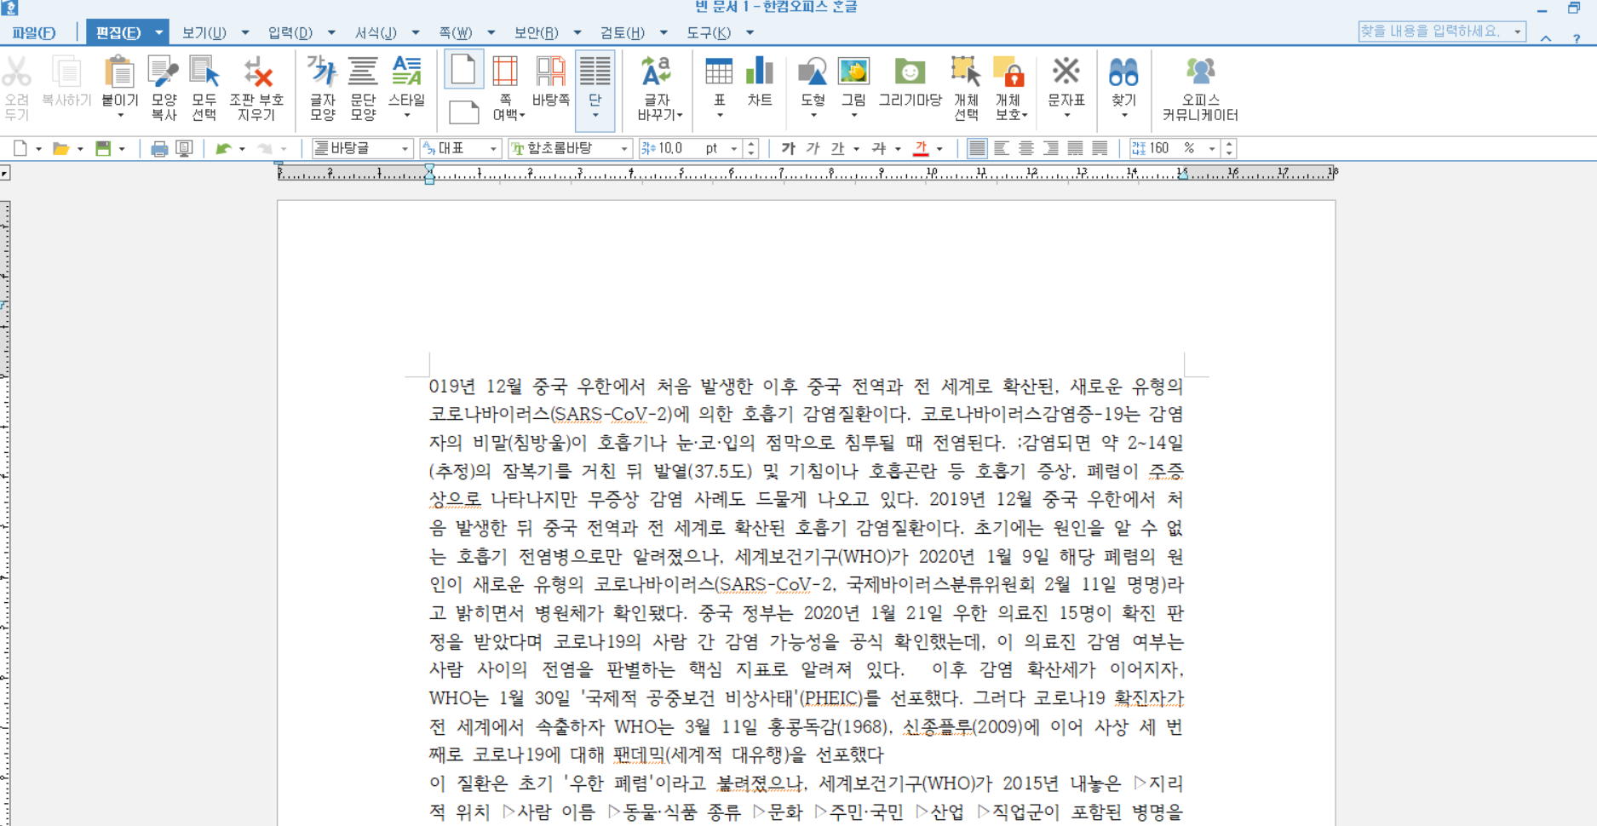Open the 보기(U) menu
This screenshot has height=826, width=1597.
click(204, 32)
